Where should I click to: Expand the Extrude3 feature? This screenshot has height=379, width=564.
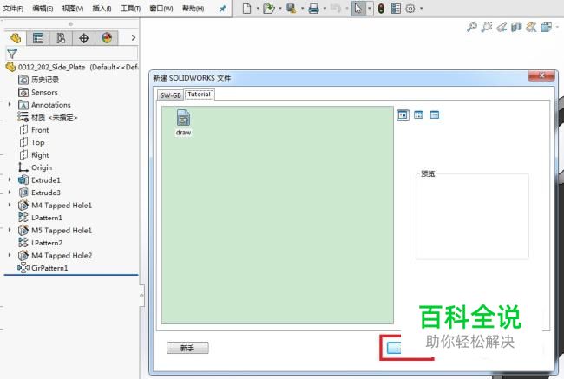[10, 193]
